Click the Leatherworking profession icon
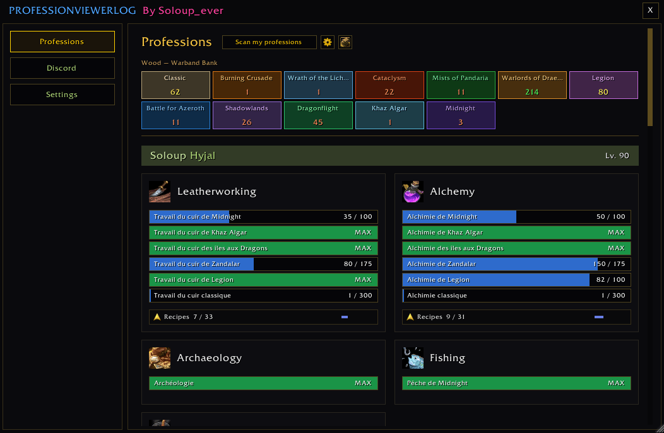This screenshot has width=664, height=433. tap(160, 192)
